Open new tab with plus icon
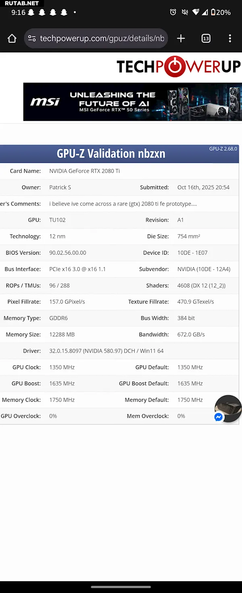Screen dimensions: 242x593 (x=181, y=38)
